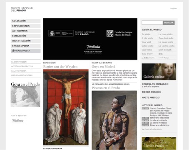Select the Your visit link
The image size is (189, 150).
coord(147,42)
